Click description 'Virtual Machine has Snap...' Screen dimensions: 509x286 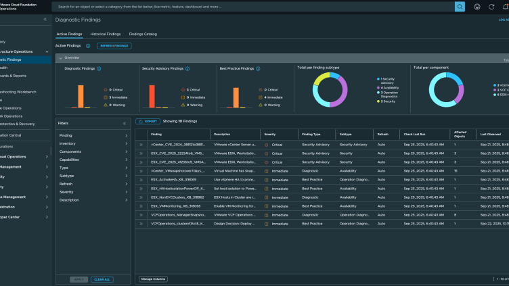tap(234, 171)
